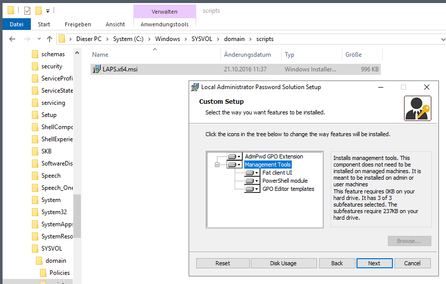The width and height of the screenshot is (446, 284).
Task: Open Management Tools feature install dropdown
Action: point(235,165)
